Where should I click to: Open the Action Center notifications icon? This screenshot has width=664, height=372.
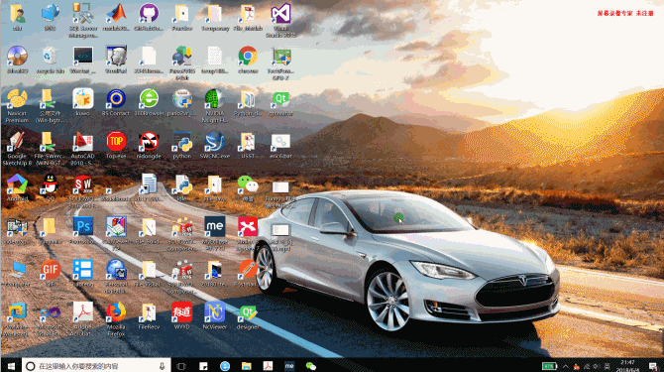click(652, 366)
